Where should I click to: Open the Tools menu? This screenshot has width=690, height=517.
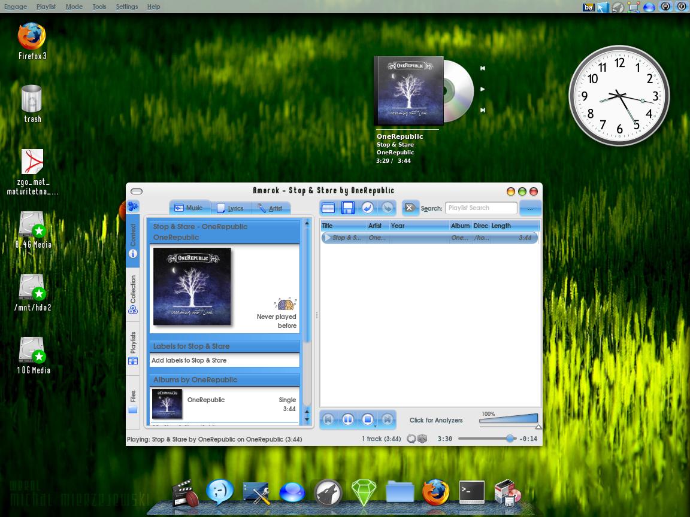(x=99, y=7)
